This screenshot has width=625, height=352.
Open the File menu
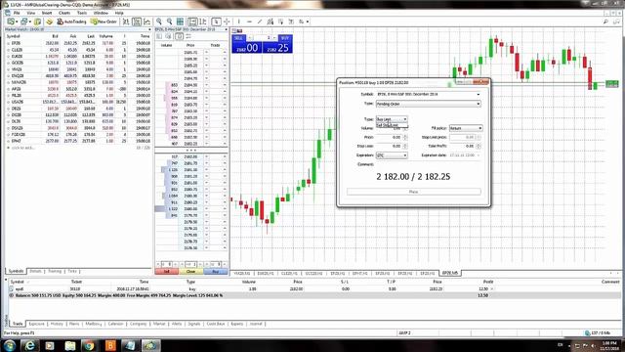[17, 13]
